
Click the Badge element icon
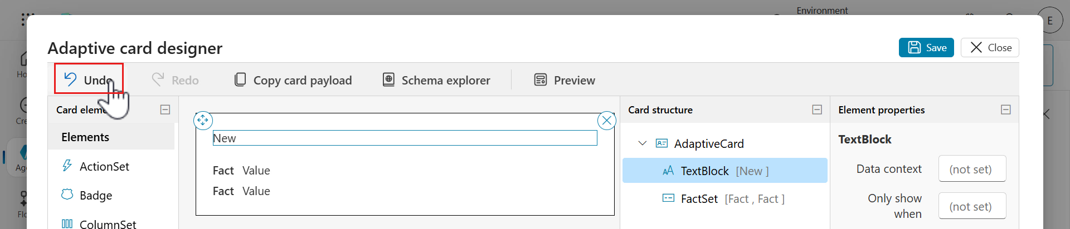click(x=67, y=195)
